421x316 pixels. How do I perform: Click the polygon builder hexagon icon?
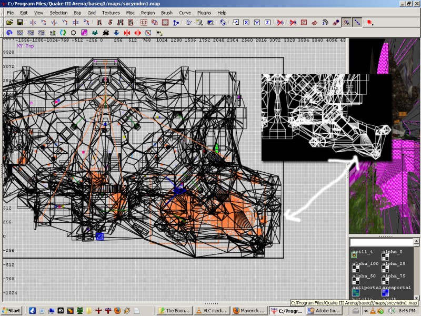(x=73, y=33)
